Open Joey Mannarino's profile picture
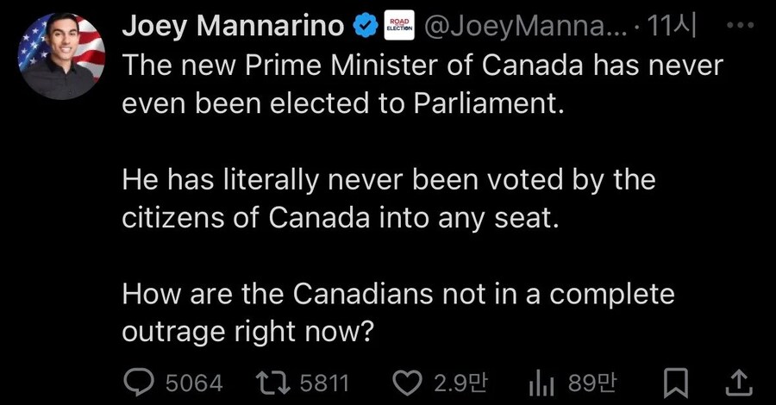 [x=61, y=57]
